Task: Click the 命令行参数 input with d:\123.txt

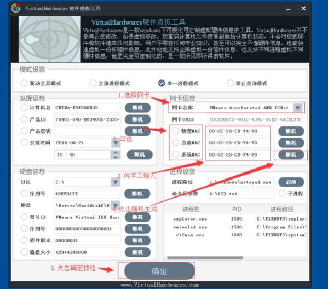Action: click(241, 194)
